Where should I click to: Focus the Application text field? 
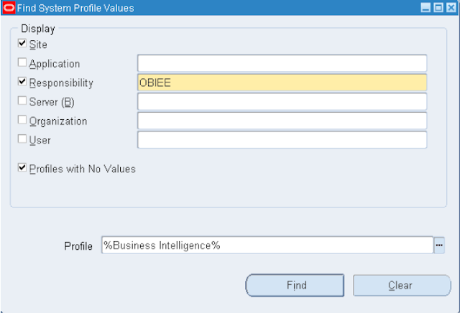click(x=282, y=63)
